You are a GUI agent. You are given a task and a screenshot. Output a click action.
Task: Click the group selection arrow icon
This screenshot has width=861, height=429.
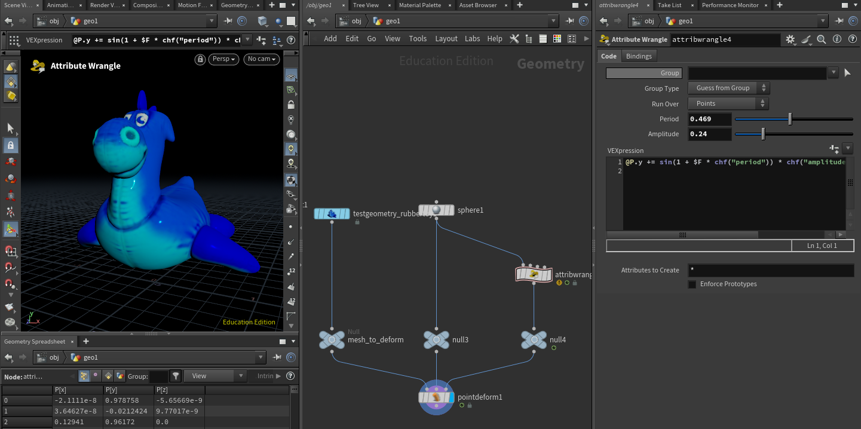847,73
